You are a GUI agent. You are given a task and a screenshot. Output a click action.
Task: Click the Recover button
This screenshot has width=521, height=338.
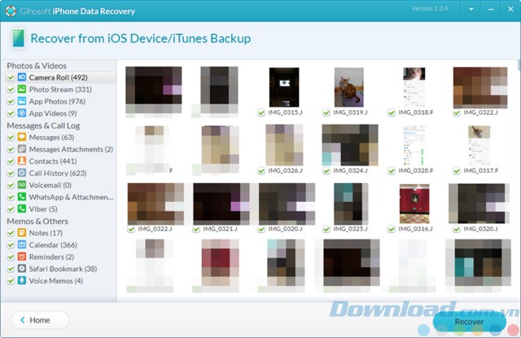point(468,321)
